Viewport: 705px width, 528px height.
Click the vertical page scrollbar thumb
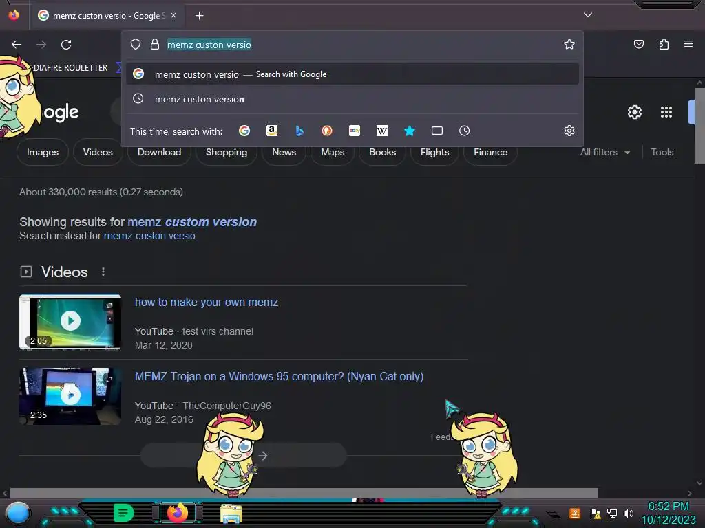(699, 126)
